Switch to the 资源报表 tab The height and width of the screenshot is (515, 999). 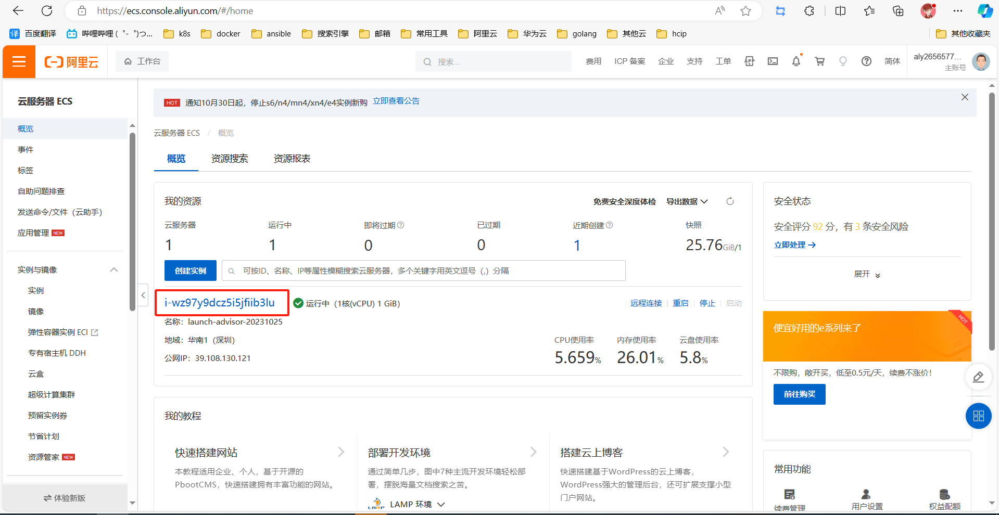point(292,159)
